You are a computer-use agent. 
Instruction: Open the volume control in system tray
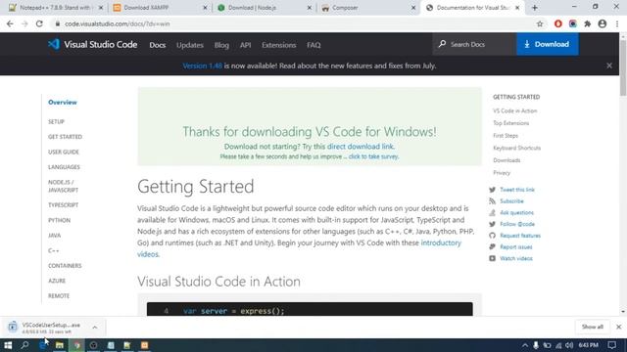[x=569, y=345]
